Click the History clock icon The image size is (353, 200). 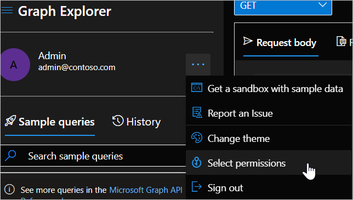(118, 121)
